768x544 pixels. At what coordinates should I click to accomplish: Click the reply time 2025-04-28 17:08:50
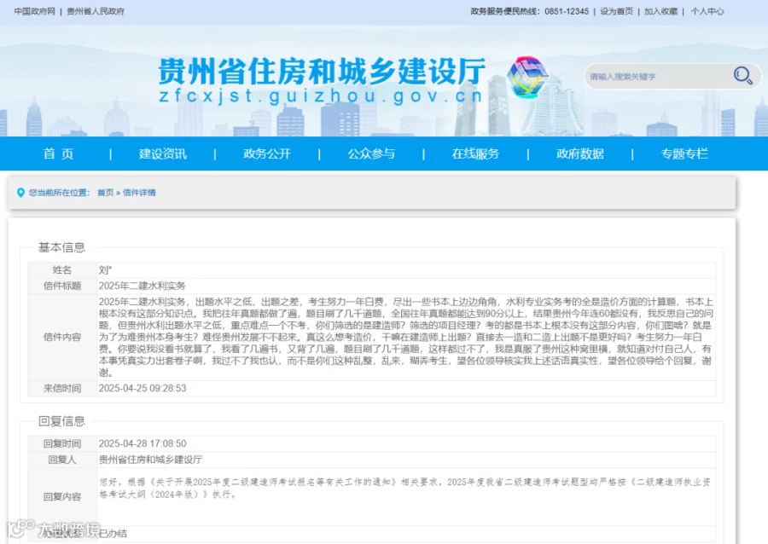point(143,443)
